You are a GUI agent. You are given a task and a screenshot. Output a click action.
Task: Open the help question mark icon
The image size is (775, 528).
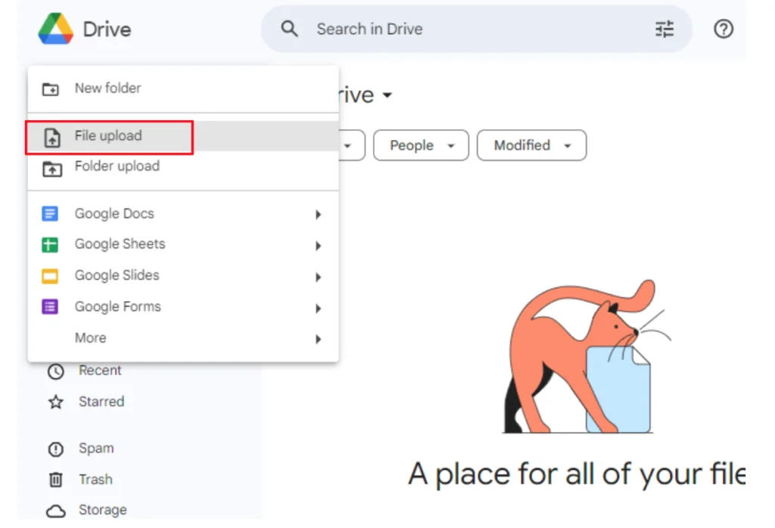point(723,30)
